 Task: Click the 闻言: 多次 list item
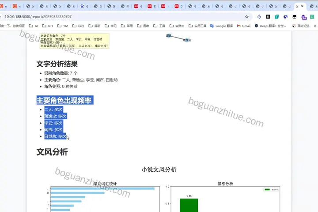click(x=53, y=130)
